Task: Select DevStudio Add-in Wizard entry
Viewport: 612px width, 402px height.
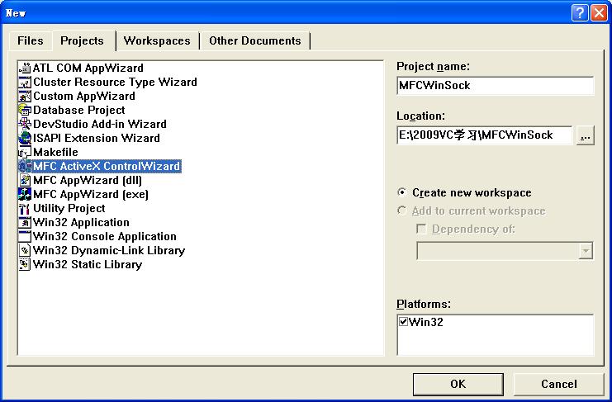Action: pos(100,124)
